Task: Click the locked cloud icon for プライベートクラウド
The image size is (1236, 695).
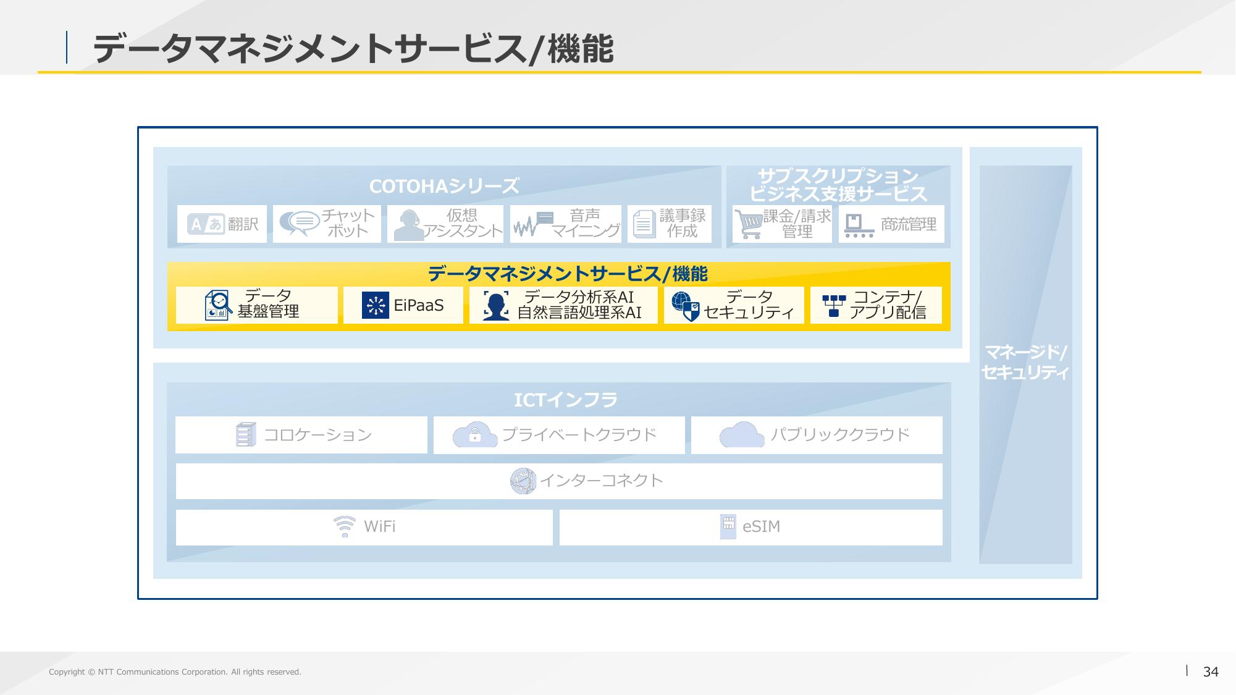Action: (475, 434)
